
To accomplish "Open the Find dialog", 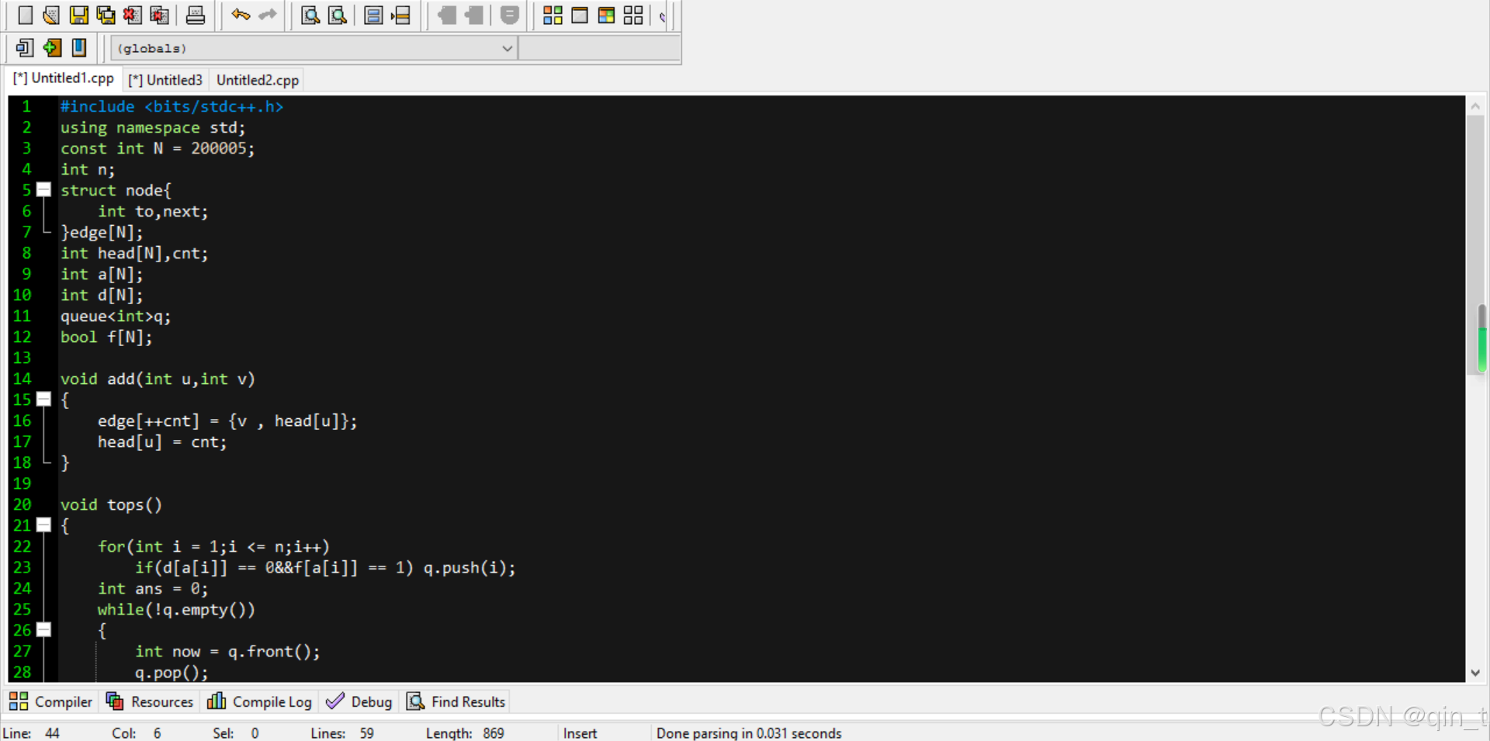I will click(310, 15).
